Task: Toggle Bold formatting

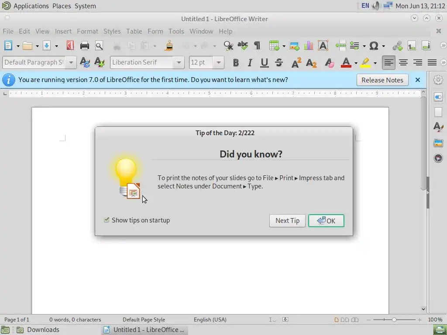Action: click(236, 62)
